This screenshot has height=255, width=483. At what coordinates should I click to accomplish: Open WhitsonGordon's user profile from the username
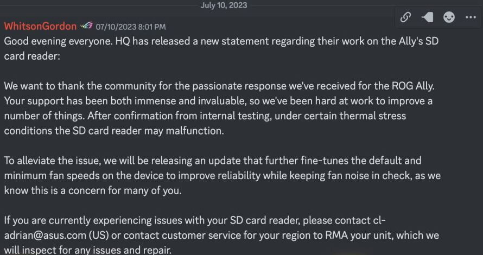(40, 26)
